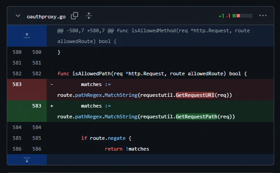The width and height of the screenshot is (280, 173).
Task: Select added line number 583
Action: [x=37, y=106]
